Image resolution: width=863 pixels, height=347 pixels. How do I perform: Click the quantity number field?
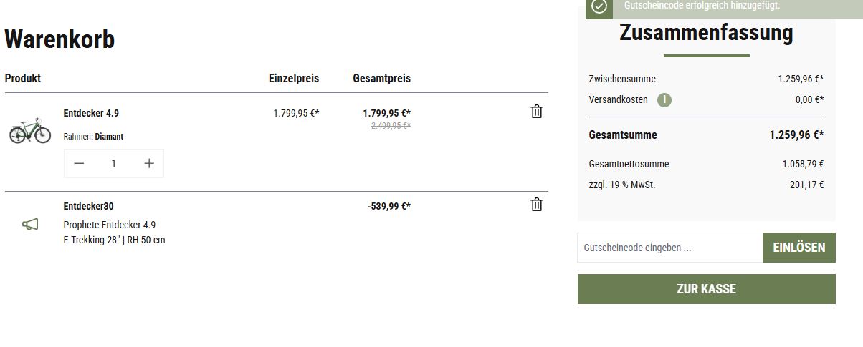[x=114, y=163]
